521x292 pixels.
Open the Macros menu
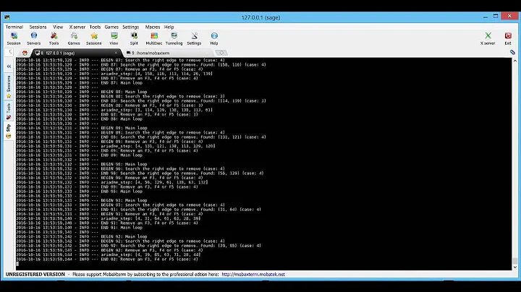[x=153, y=27]
